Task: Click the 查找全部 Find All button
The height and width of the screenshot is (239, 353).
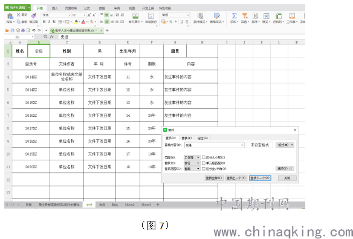Action: coord(214,178)
